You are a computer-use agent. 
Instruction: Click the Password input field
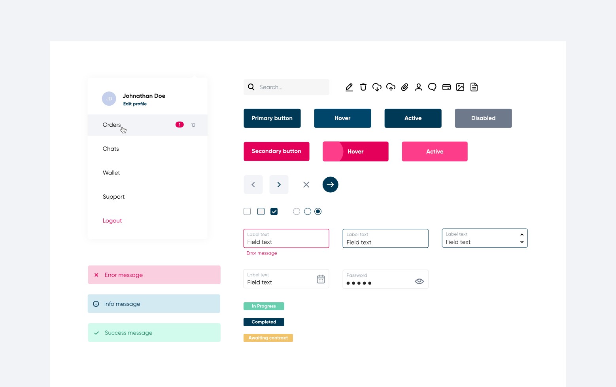(x=385, y=279)
